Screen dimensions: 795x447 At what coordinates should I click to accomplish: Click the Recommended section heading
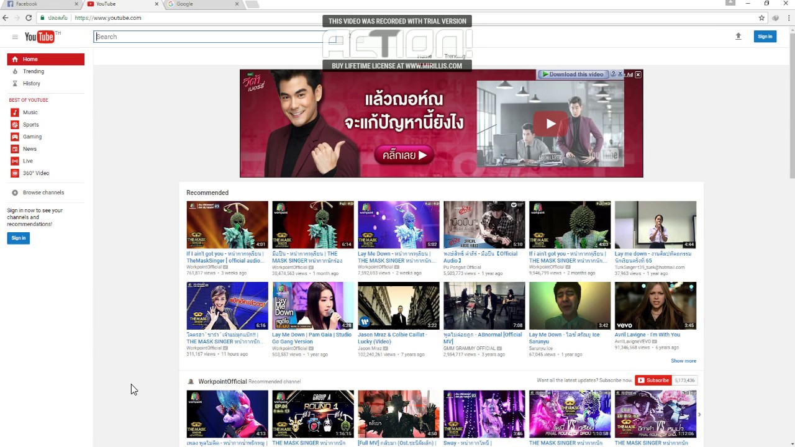click(x=207, y=192)
